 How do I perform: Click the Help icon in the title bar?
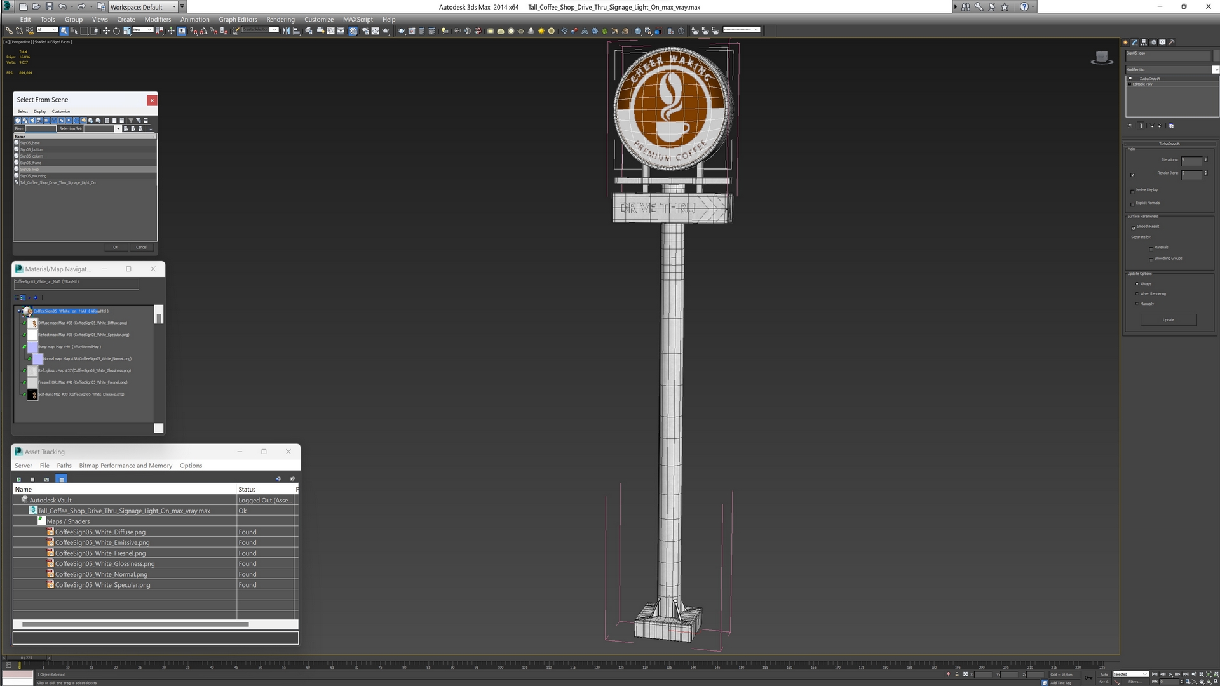pos(1024,6)
